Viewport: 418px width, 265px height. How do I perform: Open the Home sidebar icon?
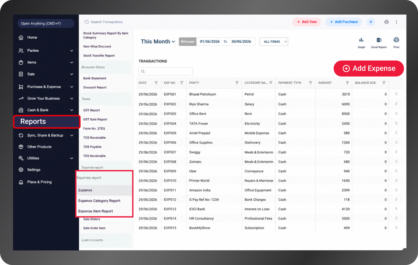coord(21,38)
